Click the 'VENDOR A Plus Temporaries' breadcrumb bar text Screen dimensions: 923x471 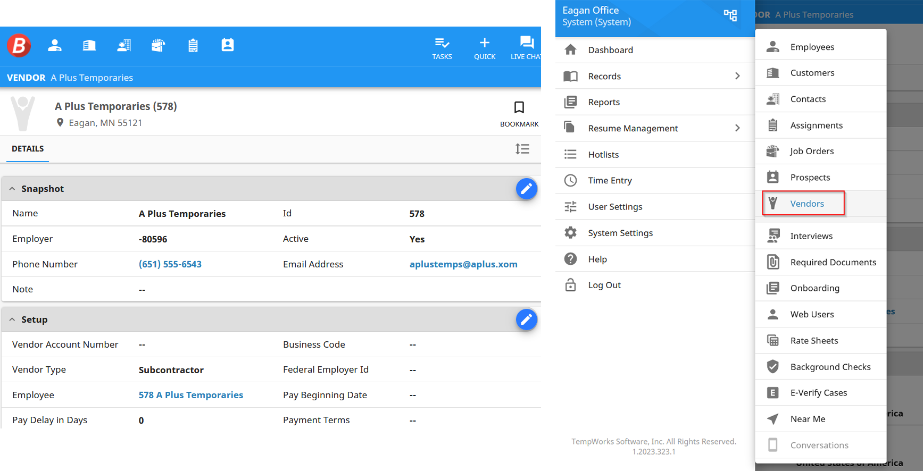[x=70, y=78]
